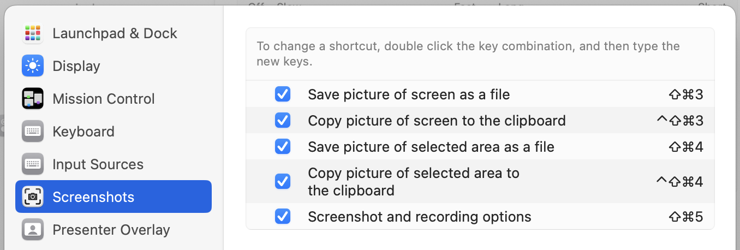
Task: Select the Display sun icon
Action: [x=33, y=66]
